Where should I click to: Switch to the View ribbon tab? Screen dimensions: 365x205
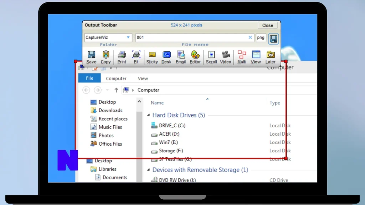point(143,79)
